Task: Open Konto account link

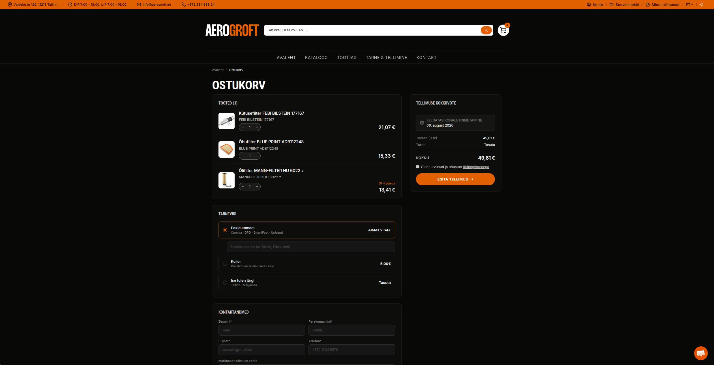Action: [x=595, y=5]
